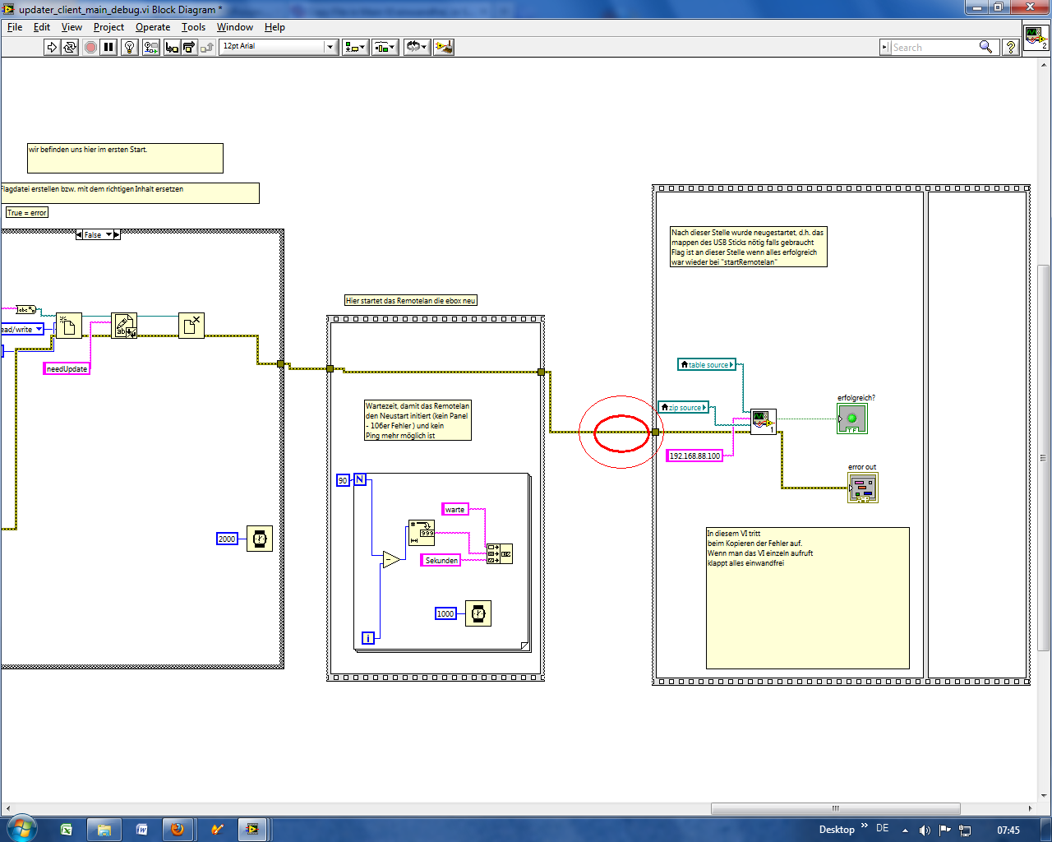The height and width of the screenshot is (842, 1052).
Task: Switch to the next case with the right arrow
Action: tap(117, 234)
